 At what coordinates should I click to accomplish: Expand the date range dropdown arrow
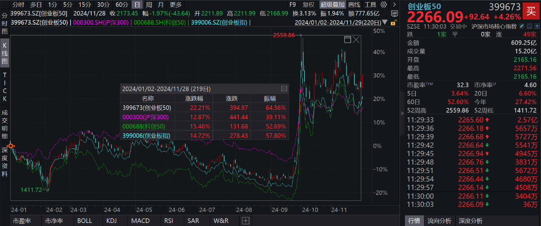tap(385, 22)
